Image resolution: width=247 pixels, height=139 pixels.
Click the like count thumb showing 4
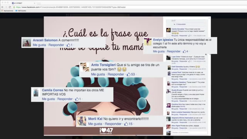point(184,51)
